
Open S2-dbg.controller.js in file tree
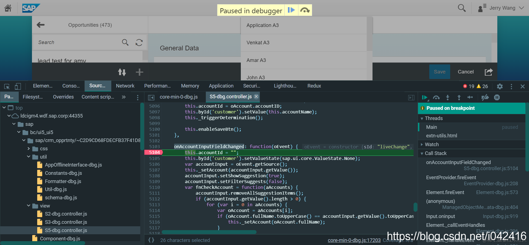(x=66, y=214)
